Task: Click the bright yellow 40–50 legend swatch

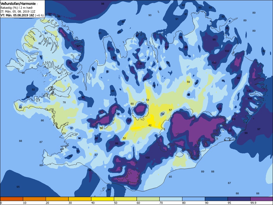Action: tap(103, 199)
